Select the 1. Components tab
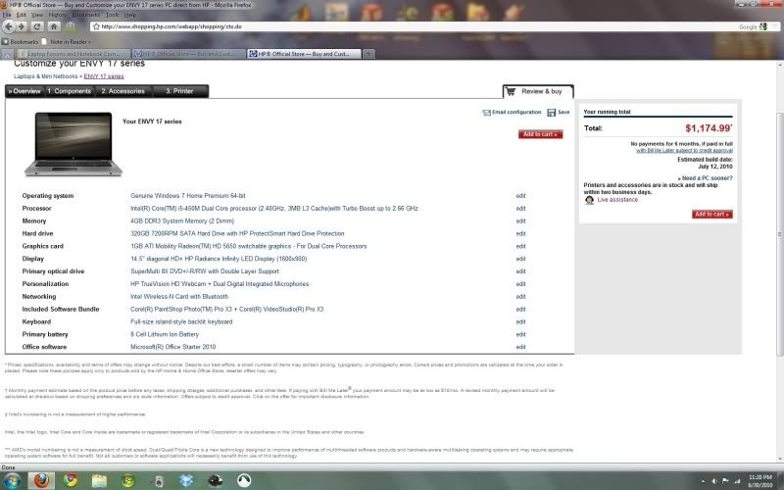Image resolution: width=784 pixels, height=490 pixels. pos(69,91)
